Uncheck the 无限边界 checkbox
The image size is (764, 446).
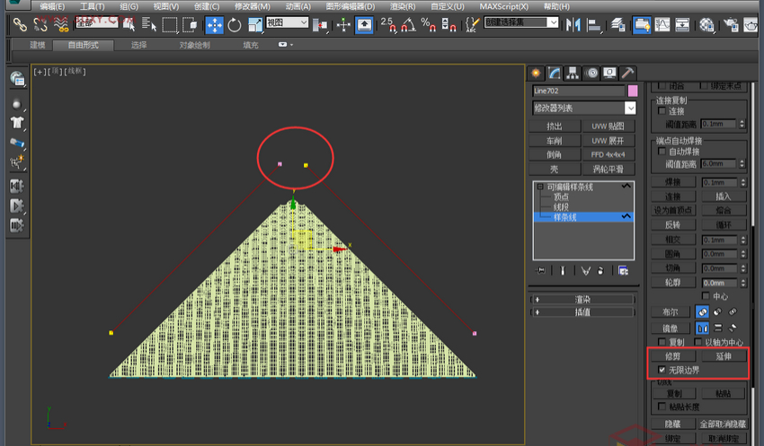tap(662, 370)
